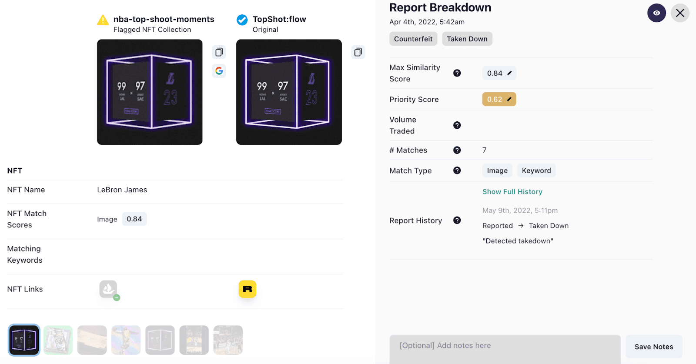696x364 pixels.
Task: Edit the Max Similarity Score value
Action: pyautogui.click(x=509, y=73)
